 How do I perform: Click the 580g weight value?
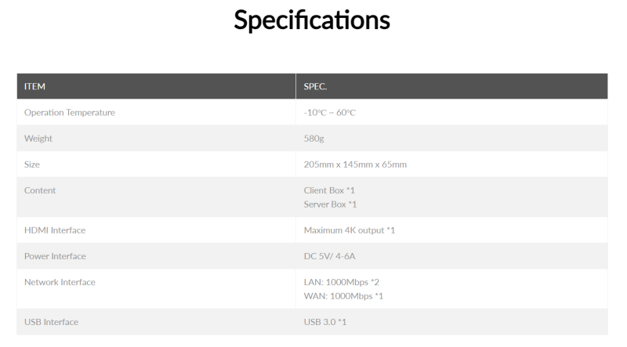coord(315,139)
